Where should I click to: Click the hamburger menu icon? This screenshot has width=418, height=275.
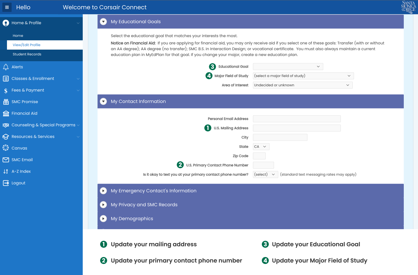[7, 7]
